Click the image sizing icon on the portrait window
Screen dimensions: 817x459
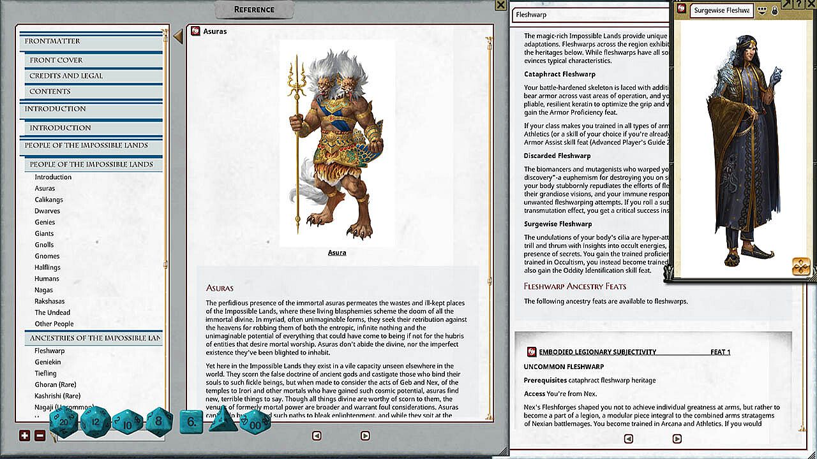[801, 266]
